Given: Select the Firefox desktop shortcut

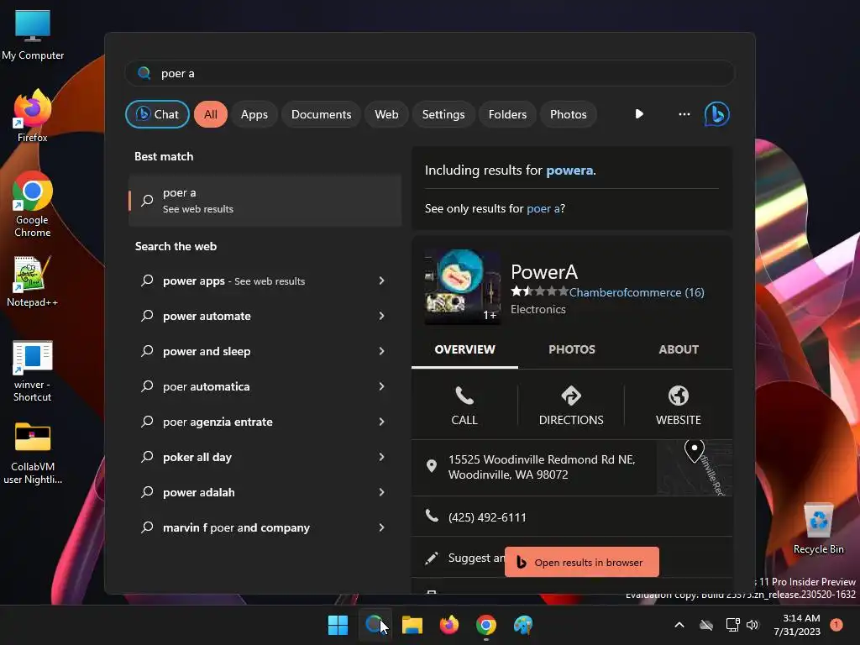Looking at the screenshot, I should [x=33, y=116].
